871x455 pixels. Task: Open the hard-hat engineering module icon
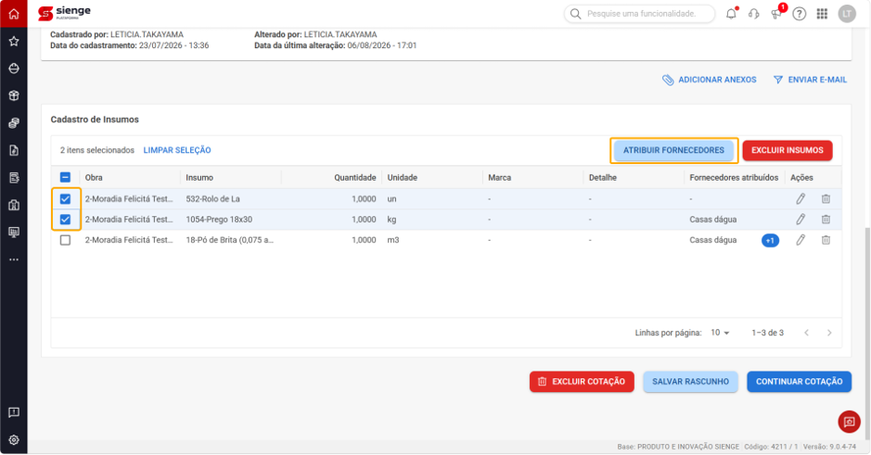[x=14, y=69]
